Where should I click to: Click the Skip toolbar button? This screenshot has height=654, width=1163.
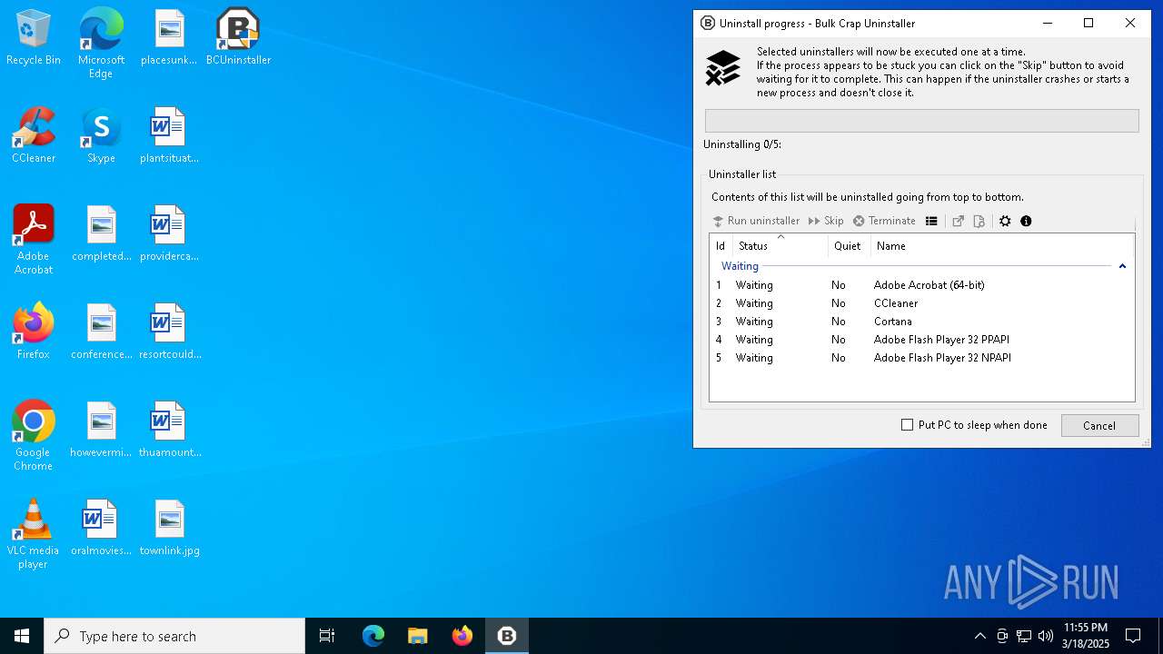826,221
